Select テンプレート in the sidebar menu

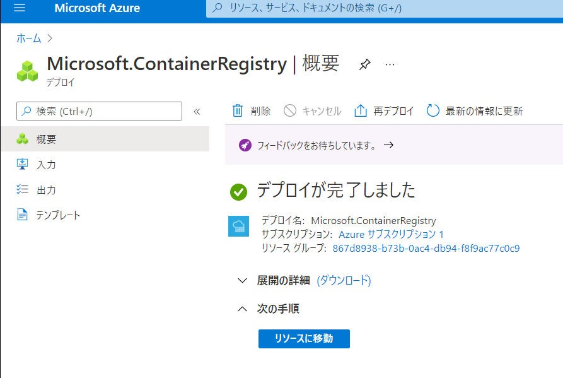[105, 215]
